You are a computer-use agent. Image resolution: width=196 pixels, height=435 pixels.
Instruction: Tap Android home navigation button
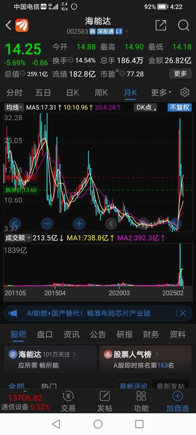pyautogui.click(x=98, y=424)
